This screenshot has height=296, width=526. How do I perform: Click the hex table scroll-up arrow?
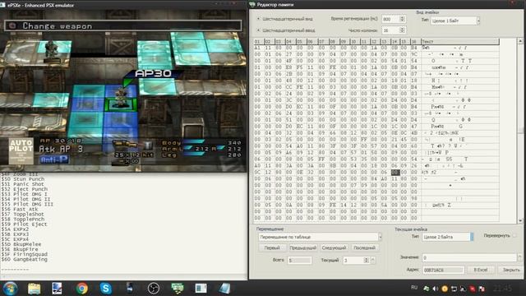click(x=520, y=41)
